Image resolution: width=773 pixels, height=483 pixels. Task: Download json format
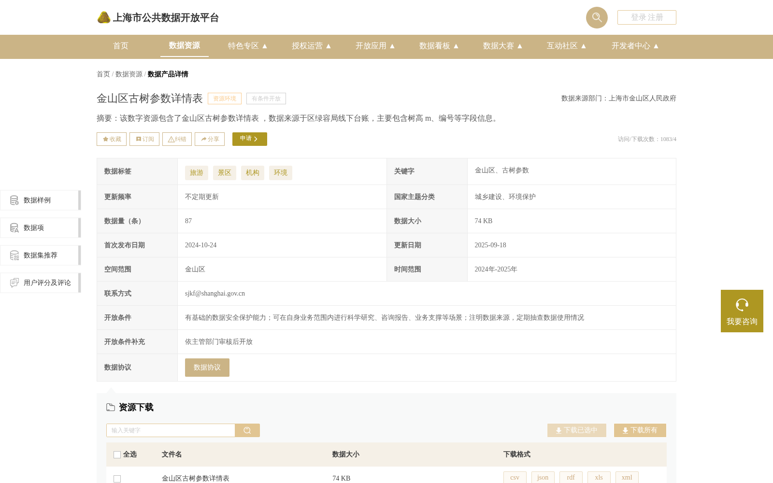pyautogui.click(x=543, y=477)
